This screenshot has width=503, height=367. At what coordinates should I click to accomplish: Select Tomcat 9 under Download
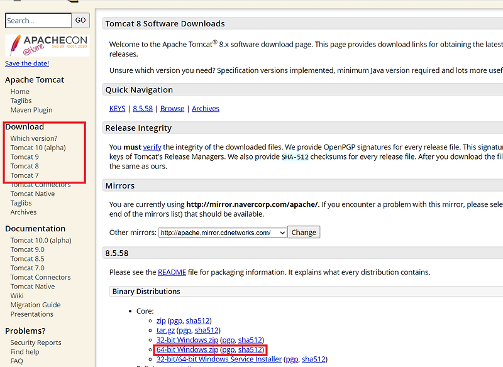pos(25,157)
